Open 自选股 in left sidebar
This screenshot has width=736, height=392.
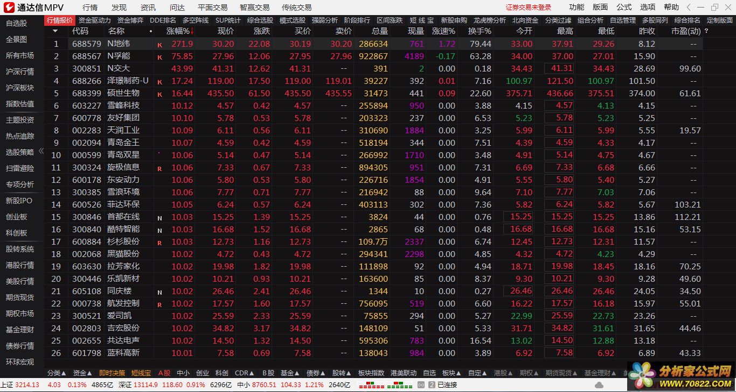16,23
